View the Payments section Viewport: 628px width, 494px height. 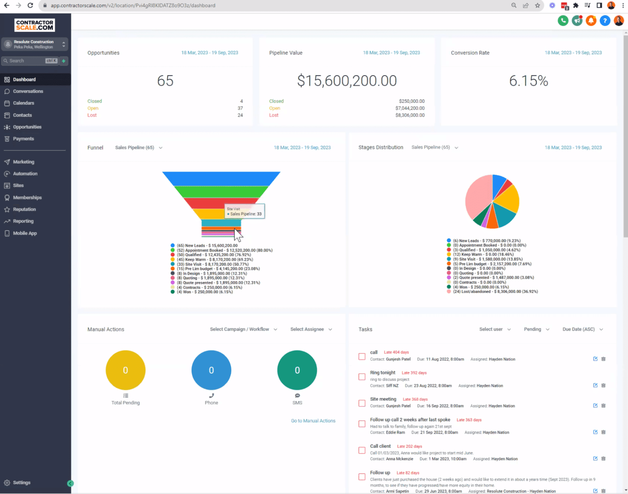coord(23,138)
